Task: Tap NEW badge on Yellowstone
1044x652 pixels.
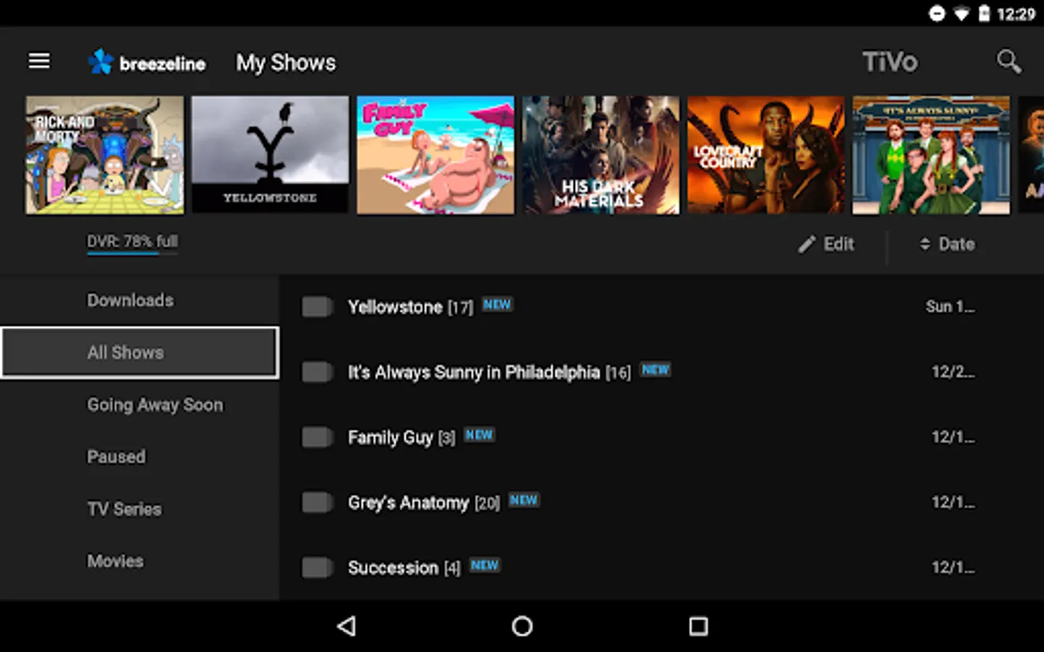Action: point(497,304)
